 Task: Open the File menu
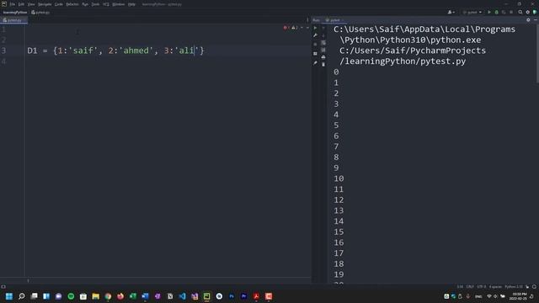click(x=13, y=4)
